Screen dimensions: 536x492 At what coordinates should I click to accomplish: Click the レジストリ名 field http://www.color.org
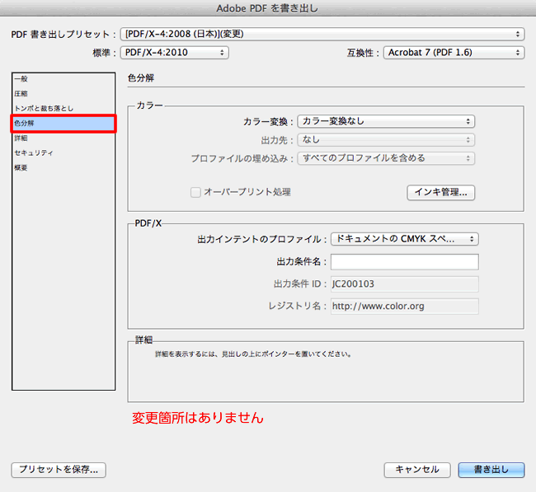tap(404, 306)
